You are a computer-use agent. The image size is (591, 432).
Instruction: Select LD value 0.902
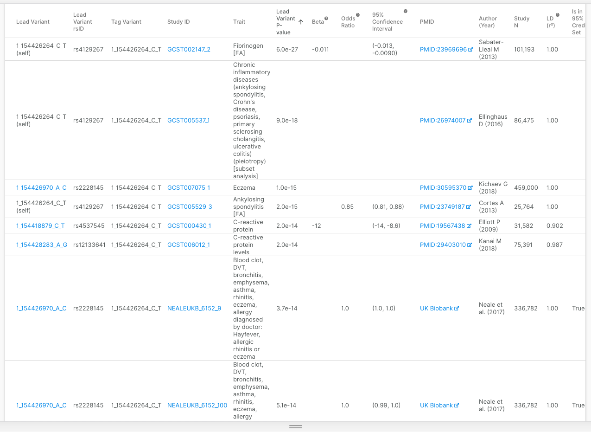pos(555,226)
